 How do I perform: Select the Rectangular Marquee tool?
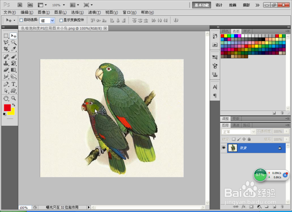tap(6, 36)
